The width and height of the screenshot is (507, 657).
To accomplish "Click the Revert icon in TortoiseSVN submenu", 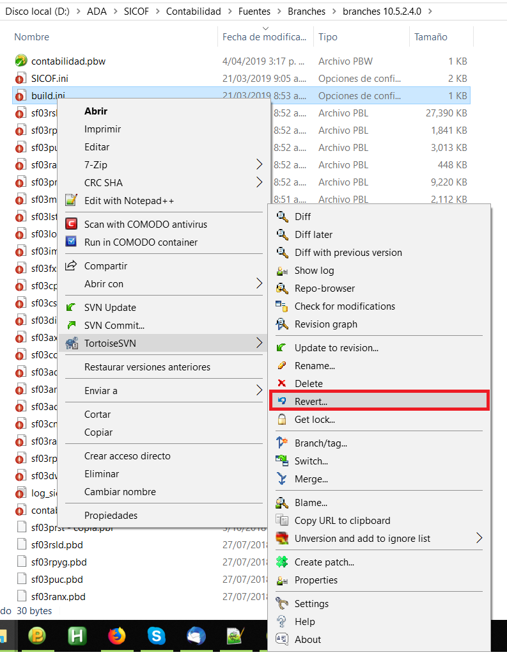I will pyautogui.click(x=282, y=402).
